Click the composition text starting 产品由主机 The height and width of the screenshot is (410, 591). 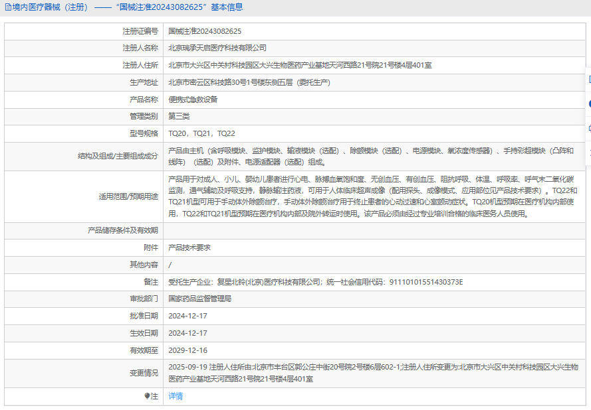(x=371, y=157)
